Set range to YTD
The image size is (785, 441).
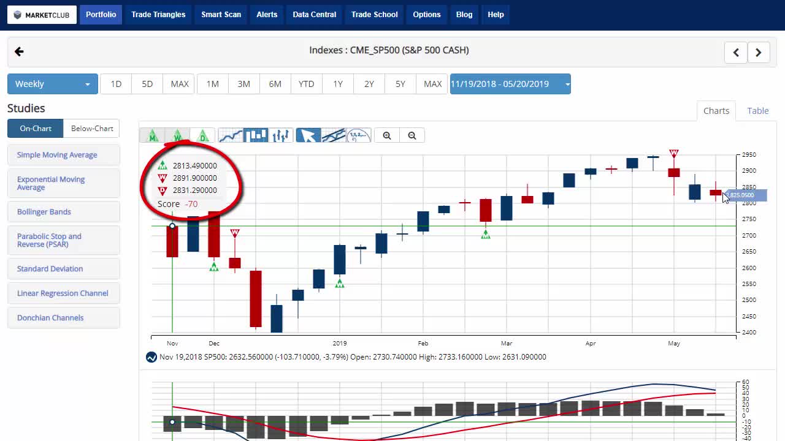click(x=307, y=84)
